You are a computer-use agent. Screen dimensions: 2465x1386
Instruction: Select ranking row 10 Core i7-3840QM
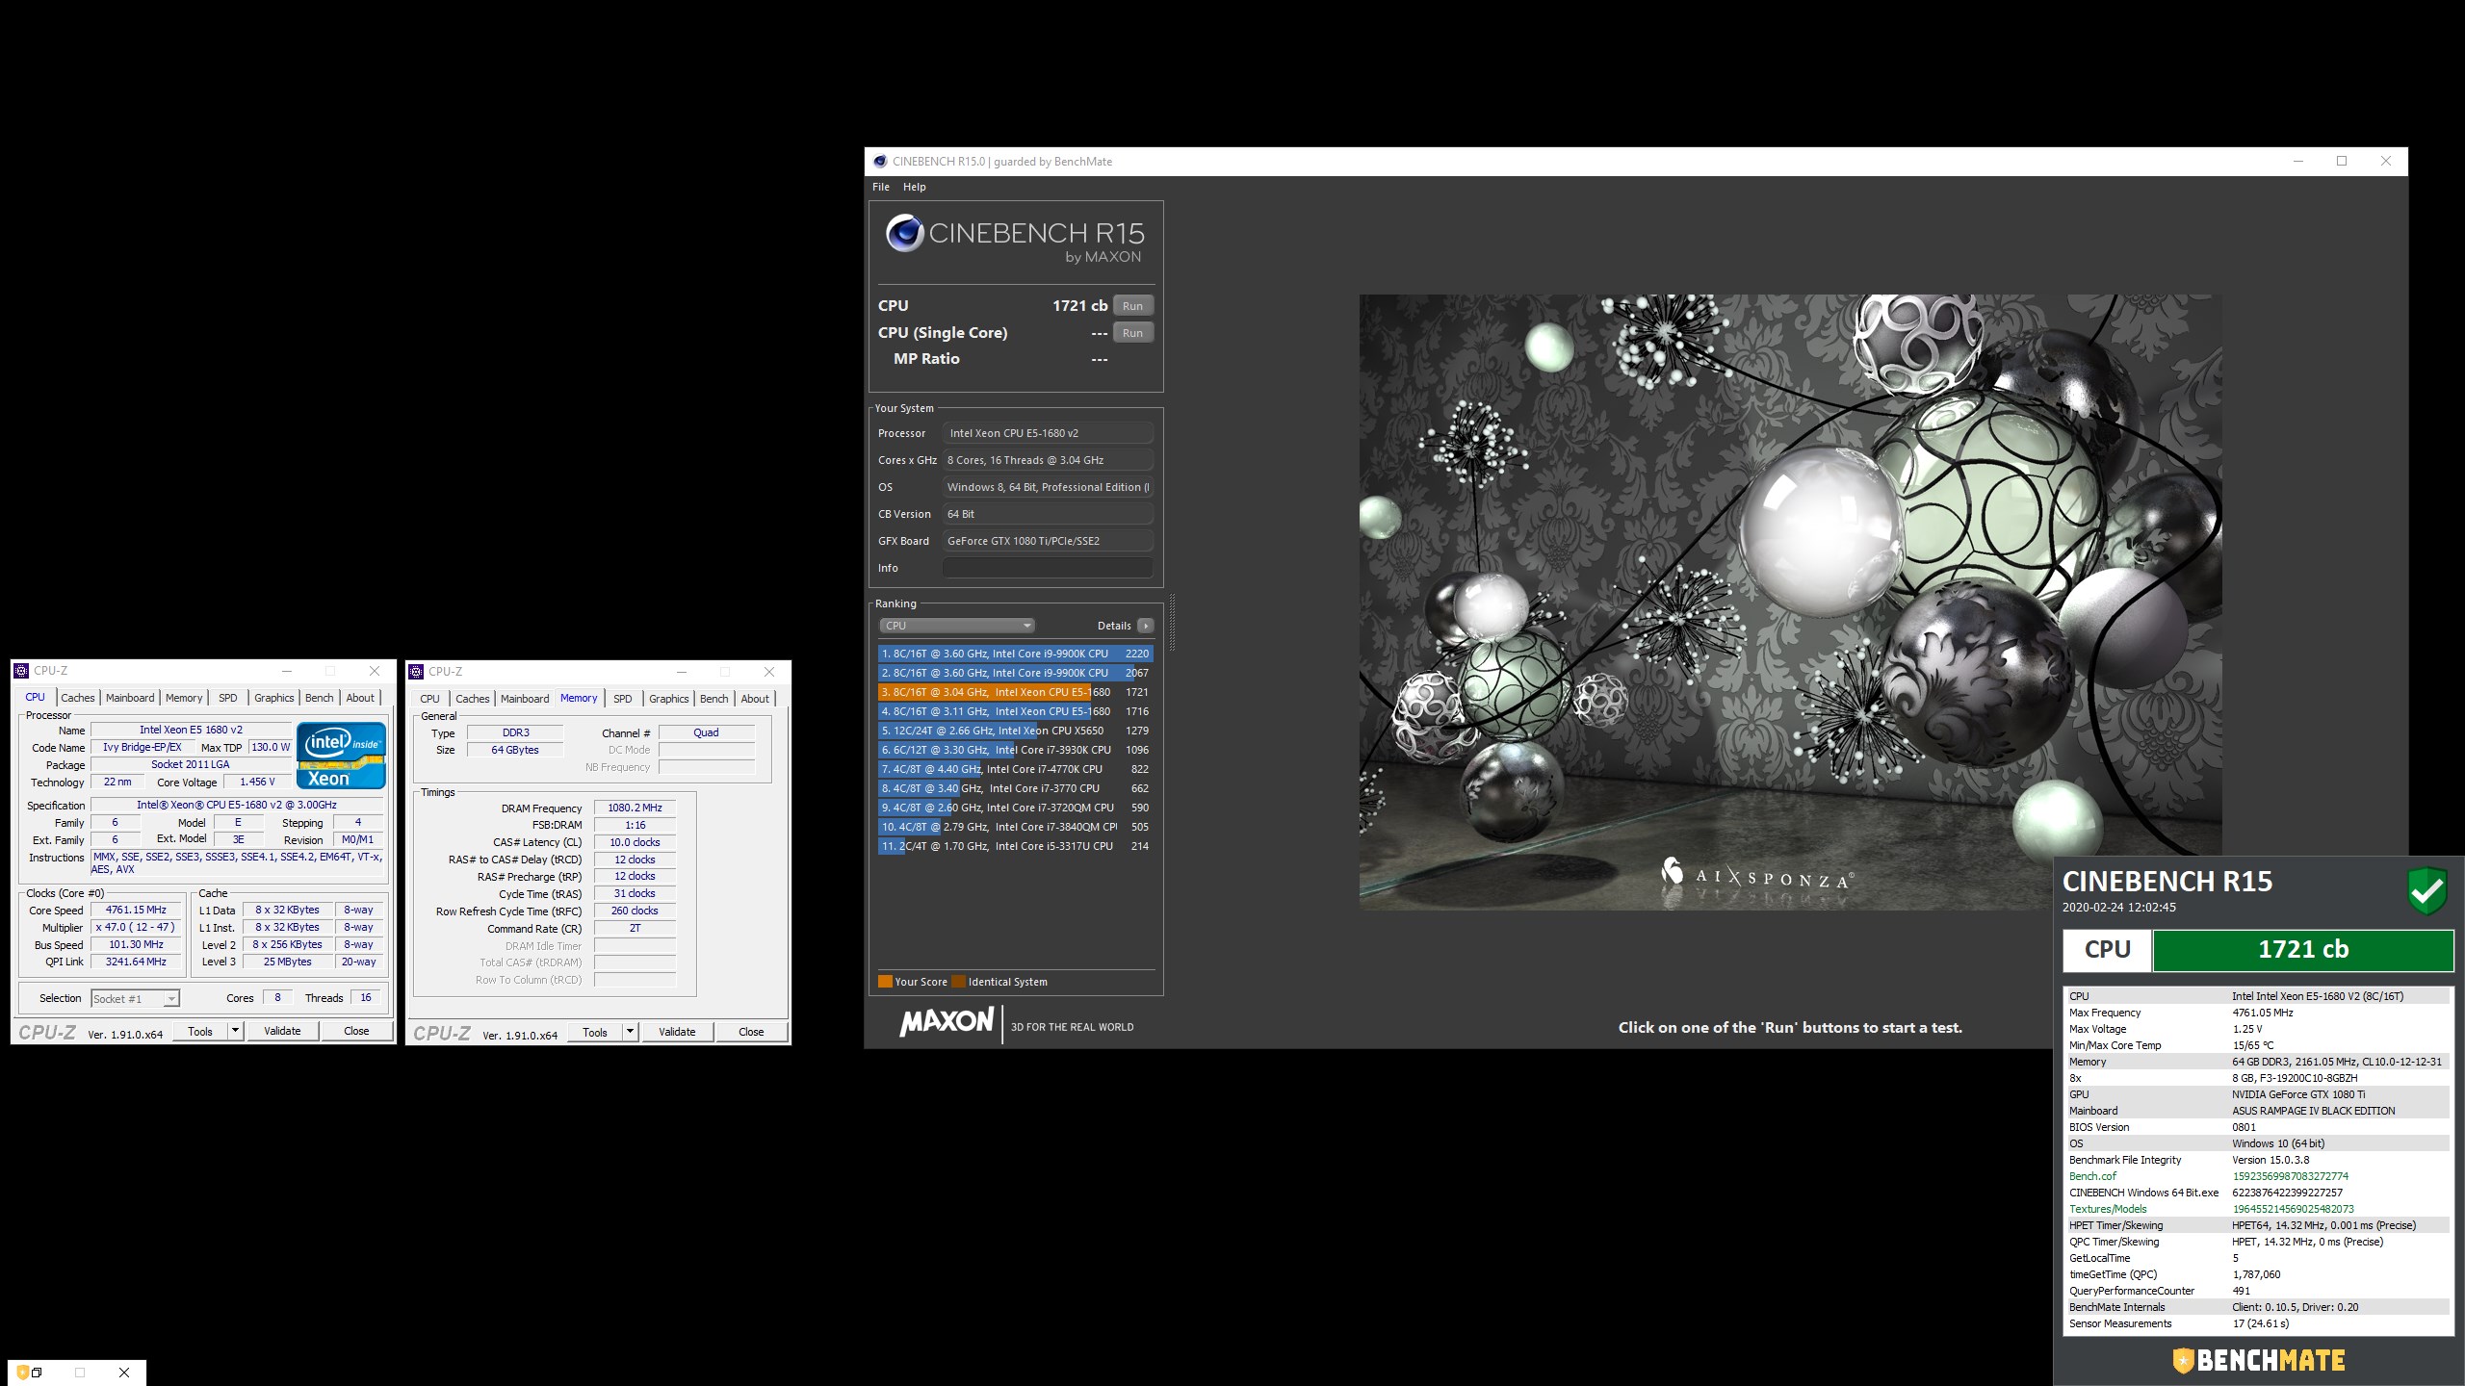coord(1015,827)
